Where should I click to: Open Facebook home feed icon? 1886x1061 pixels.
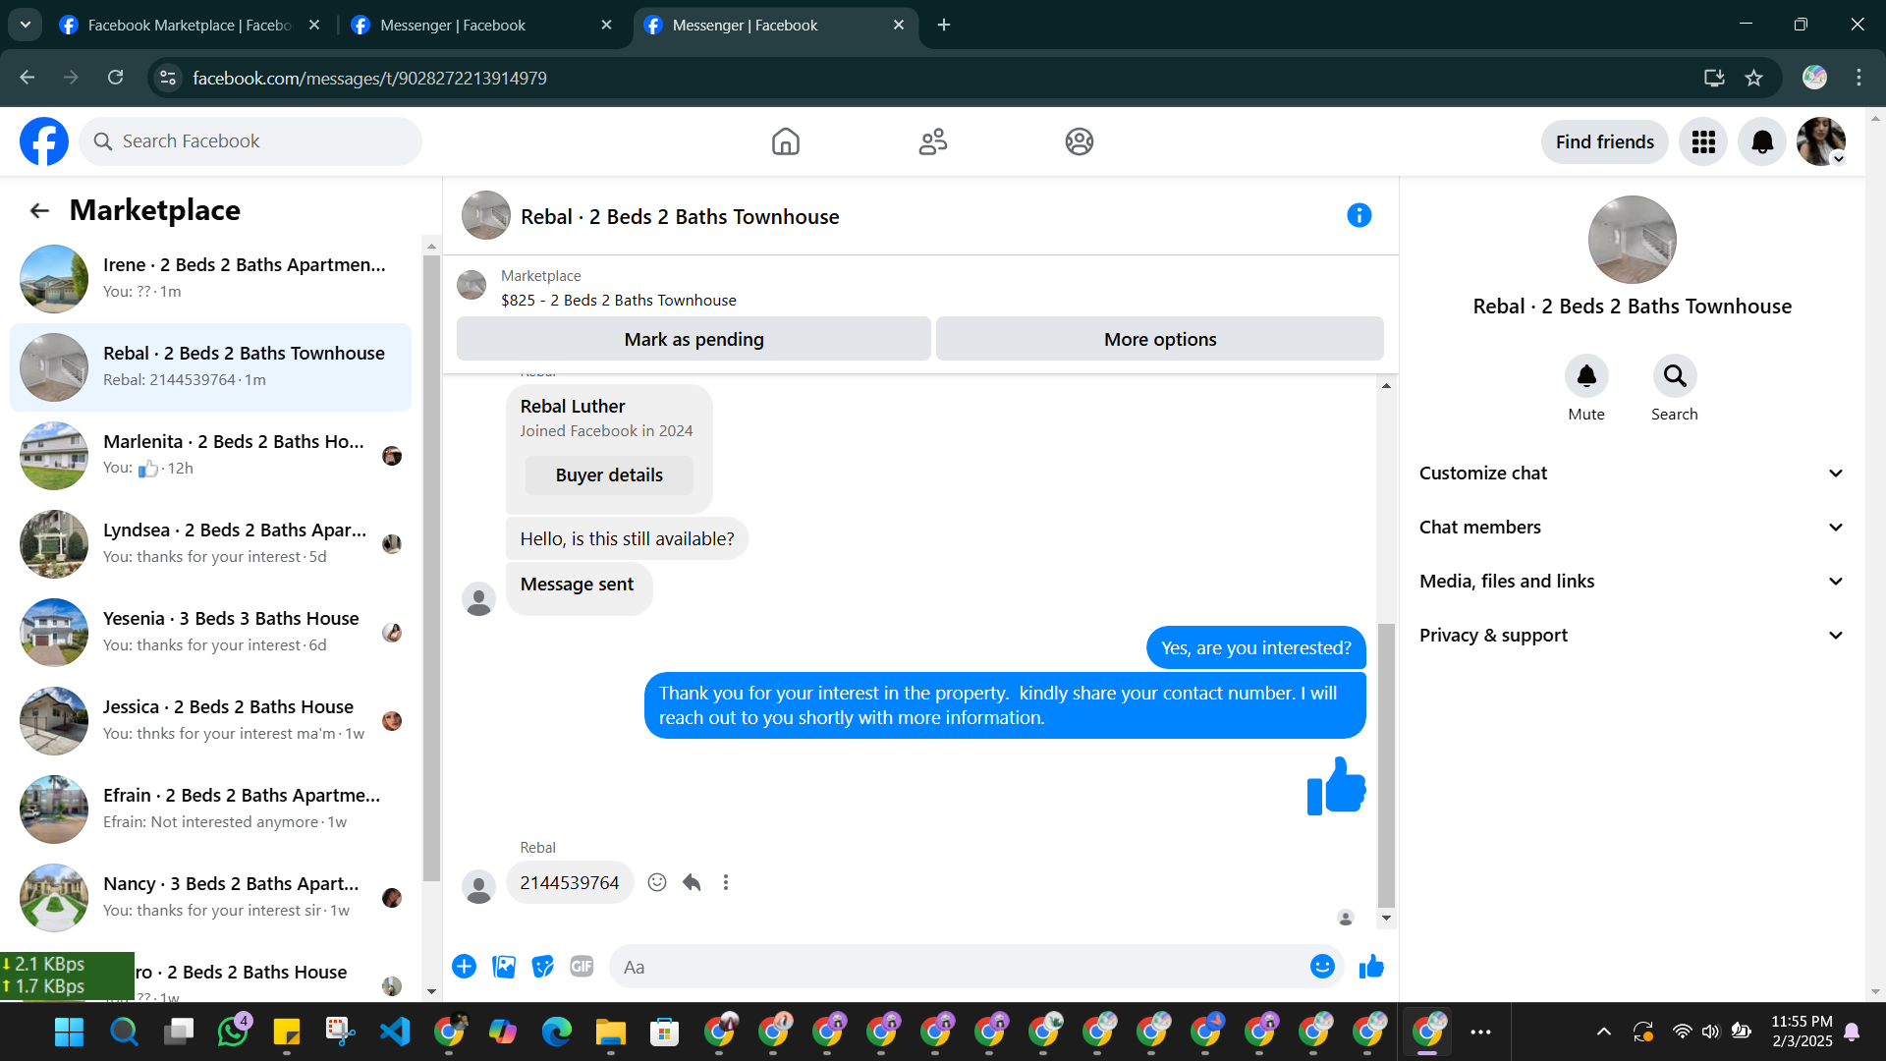coord(785,141)
